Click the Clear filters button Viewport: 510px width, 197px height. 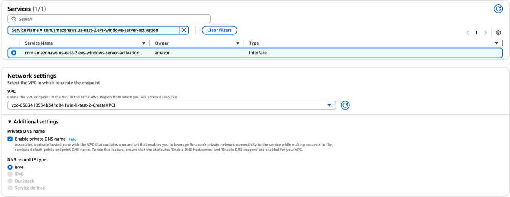coord(219,30)
